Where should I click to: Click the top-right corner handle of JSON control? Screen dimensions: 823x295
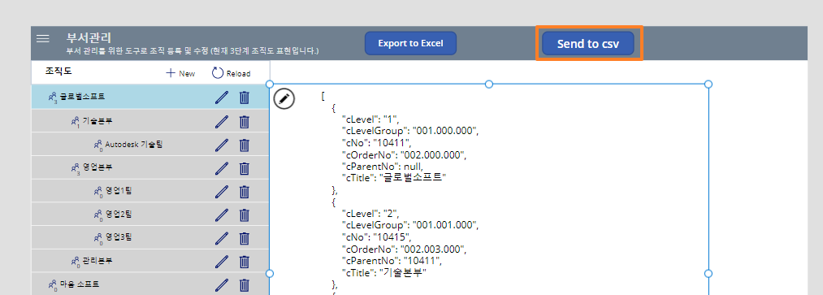(x=708, y=84)
